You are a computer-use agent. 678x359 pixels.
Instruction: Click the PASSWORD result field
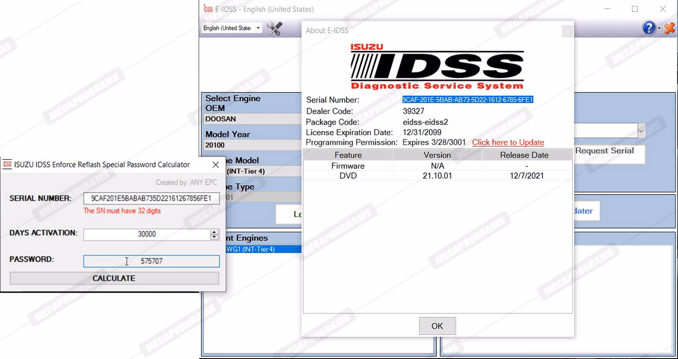tap(151, 261)
